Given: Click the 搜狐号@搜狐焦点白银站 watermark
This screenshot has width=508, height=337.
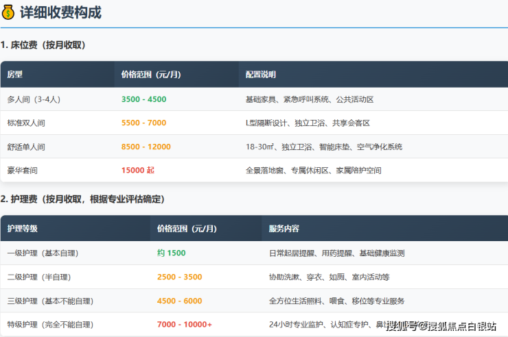Looking at the screenshot, I should pos(440,325).
